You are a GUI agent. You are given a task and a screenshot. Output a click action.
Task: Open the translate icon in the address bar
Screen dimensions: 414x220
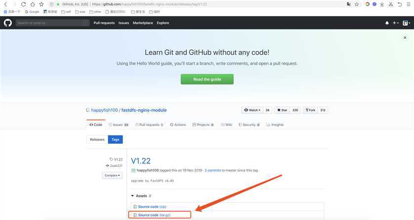coord(349,4)
